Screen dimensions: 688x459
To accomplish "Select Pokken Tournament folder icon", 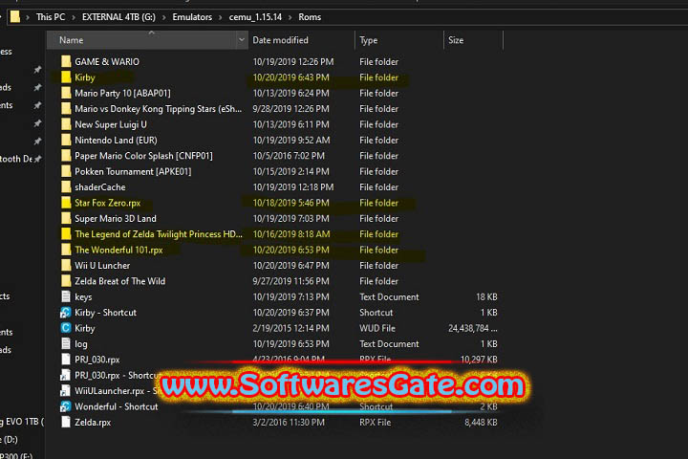I will click(x=66, y=171).
